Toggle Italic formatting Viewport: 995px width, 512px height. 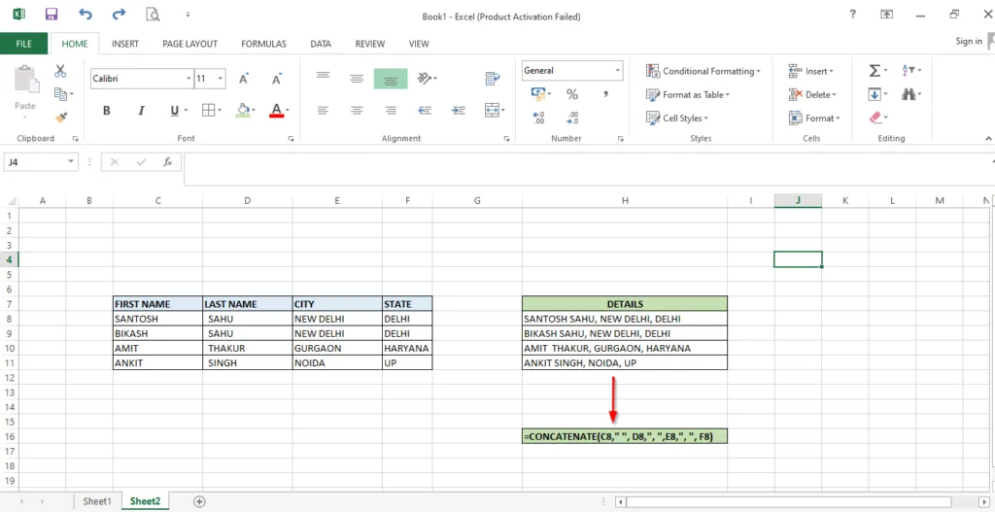click(142, 111)
